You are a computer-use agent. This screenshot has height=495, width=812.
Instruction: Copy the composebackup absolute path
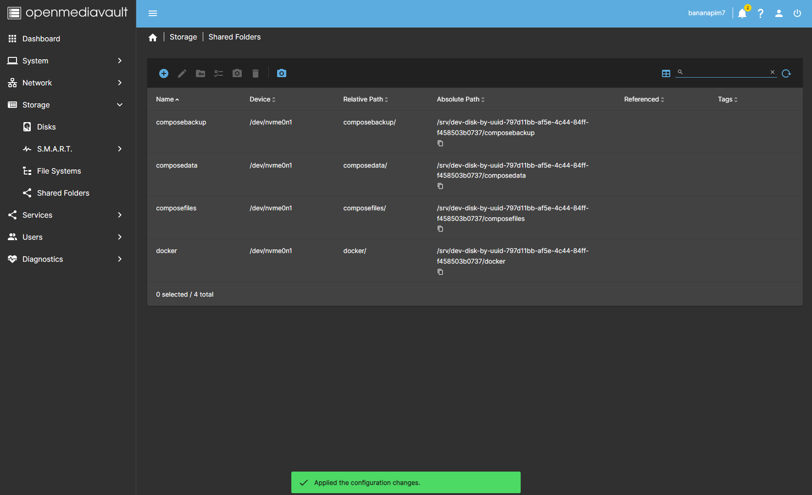coord(440,143)
